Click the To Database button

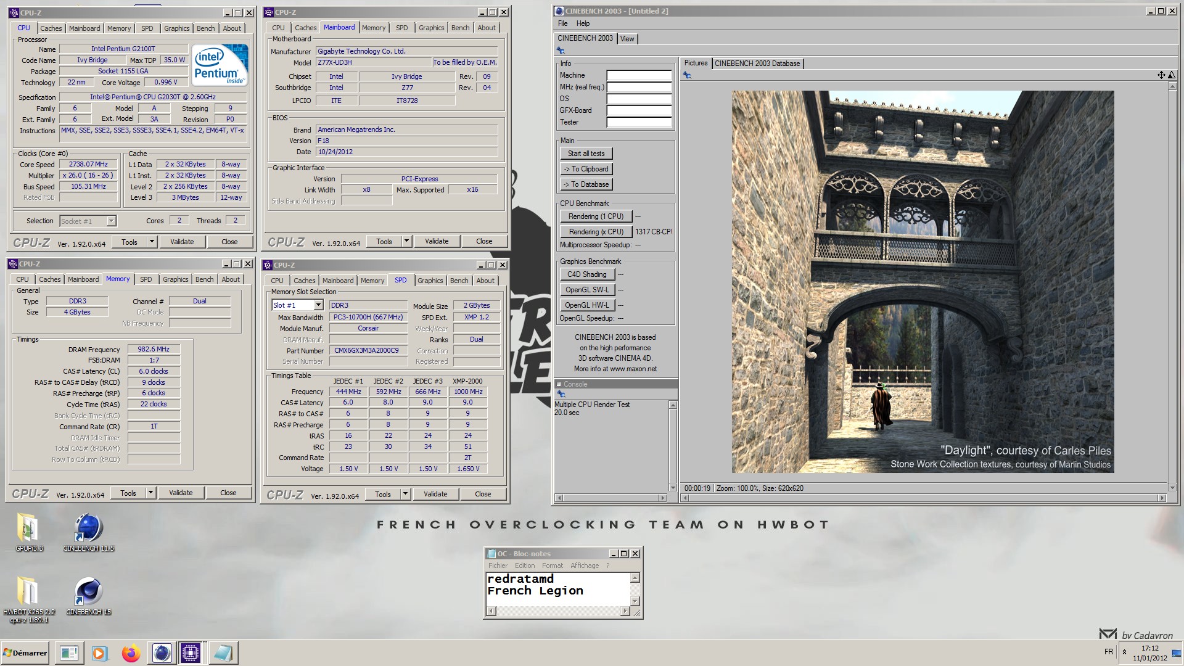point(586,184)
